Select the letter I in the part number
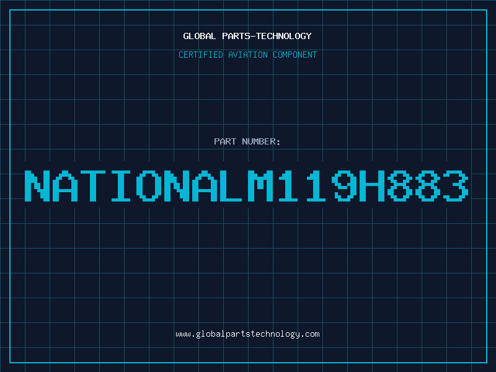This screenshot has height=372, width=496. point(121,185)
